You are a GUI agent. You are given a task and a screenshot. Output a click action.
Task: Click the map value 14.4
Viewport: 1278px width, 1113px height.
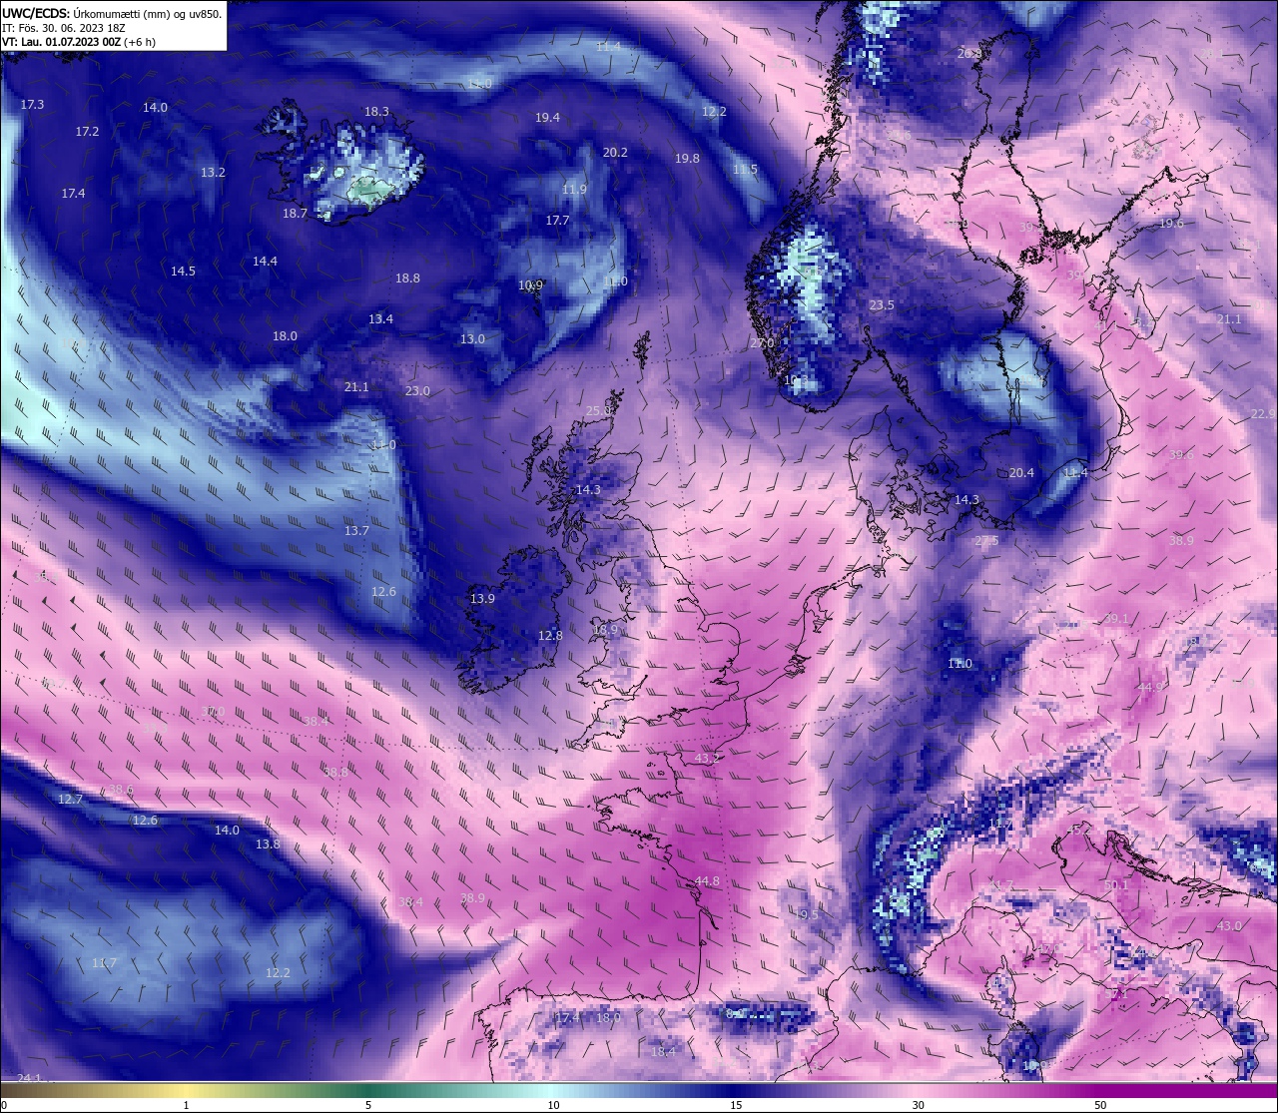pos(265,262)
